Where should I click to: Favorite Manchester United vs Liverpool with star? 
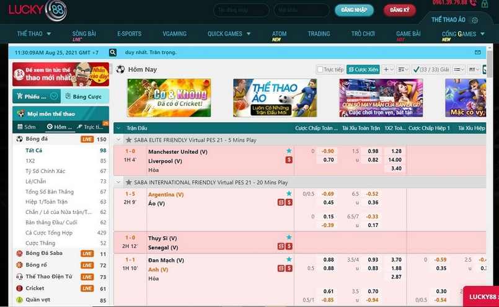pyautogui.click(x=289, y=151)
